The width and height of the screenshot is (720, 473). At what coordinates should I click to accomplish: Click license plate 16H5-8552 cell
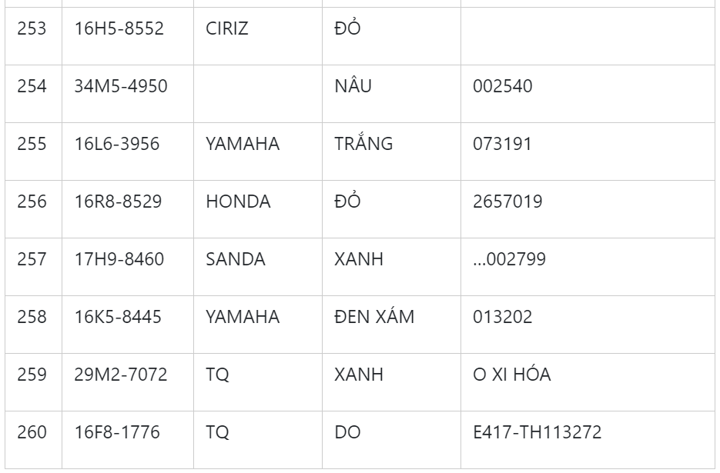[119, 28]
